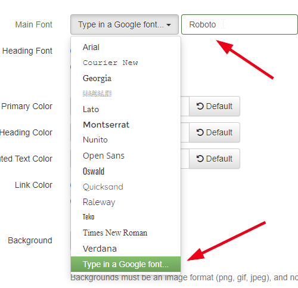Open the Main Font dropdown caret
Image resolution: width=298 pixels, height=288 pixels.
[169, 25]
